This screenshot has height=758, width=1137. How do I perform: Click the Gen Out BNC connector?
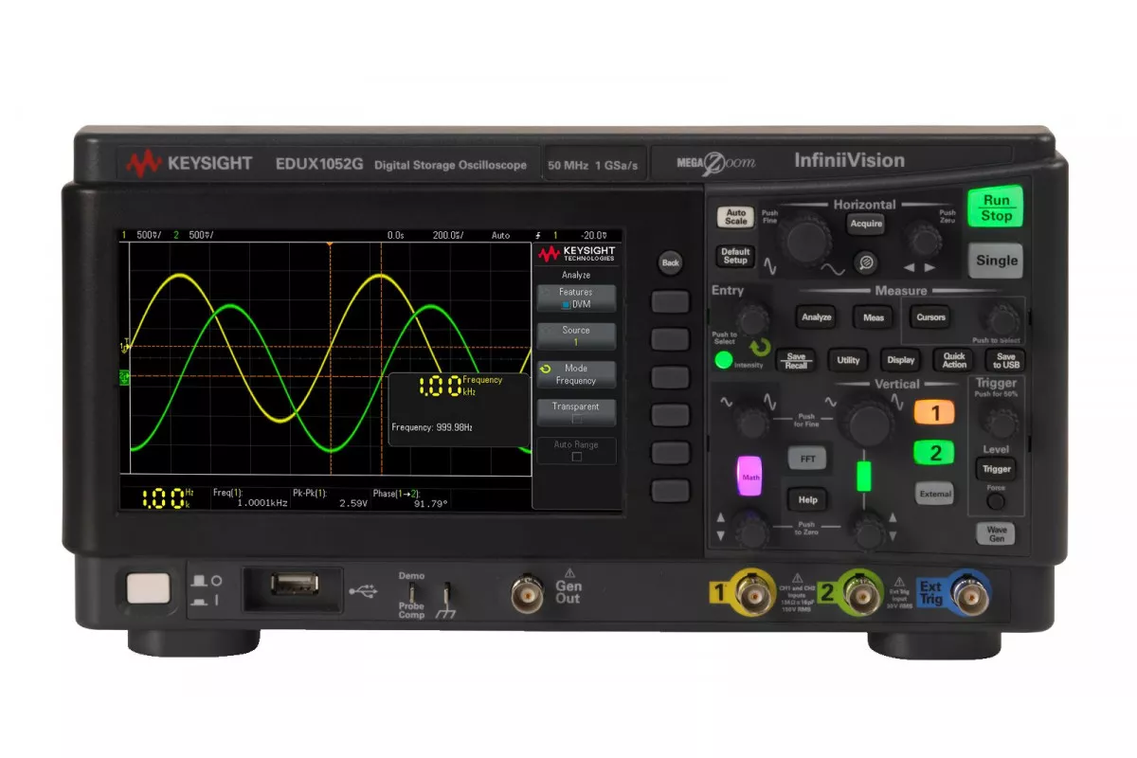click(524, 593)
